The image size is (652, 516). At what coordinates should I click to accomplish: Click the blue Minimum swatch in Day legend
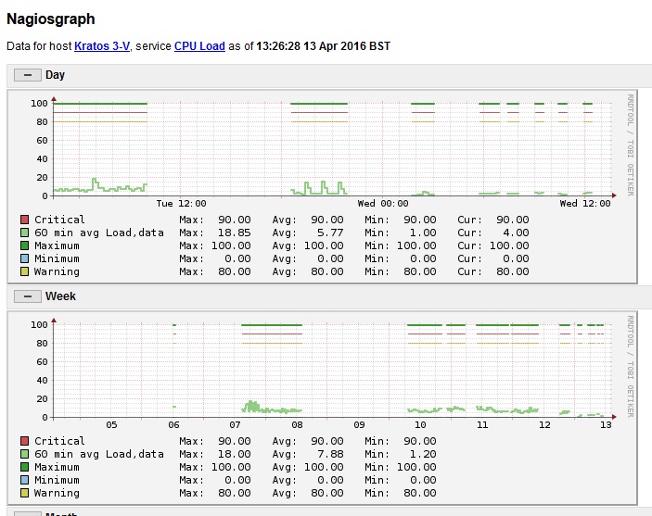coord(24,259)
